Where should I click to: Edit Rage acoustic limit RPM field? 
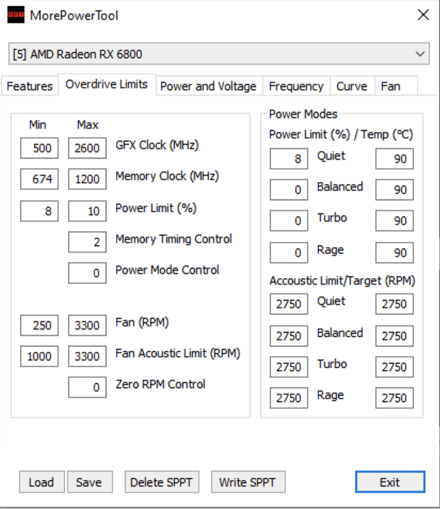pyautogui.click(x=289, y=398)
